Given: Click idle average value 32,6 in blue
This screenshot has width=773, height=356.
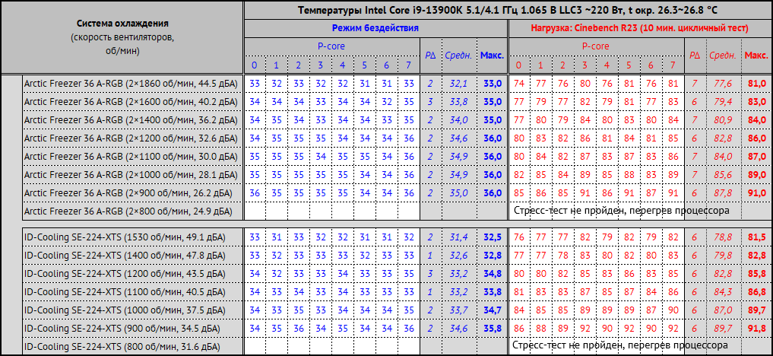Looking at the screenshot, I should pyautogui.click(x=459, y=256).
